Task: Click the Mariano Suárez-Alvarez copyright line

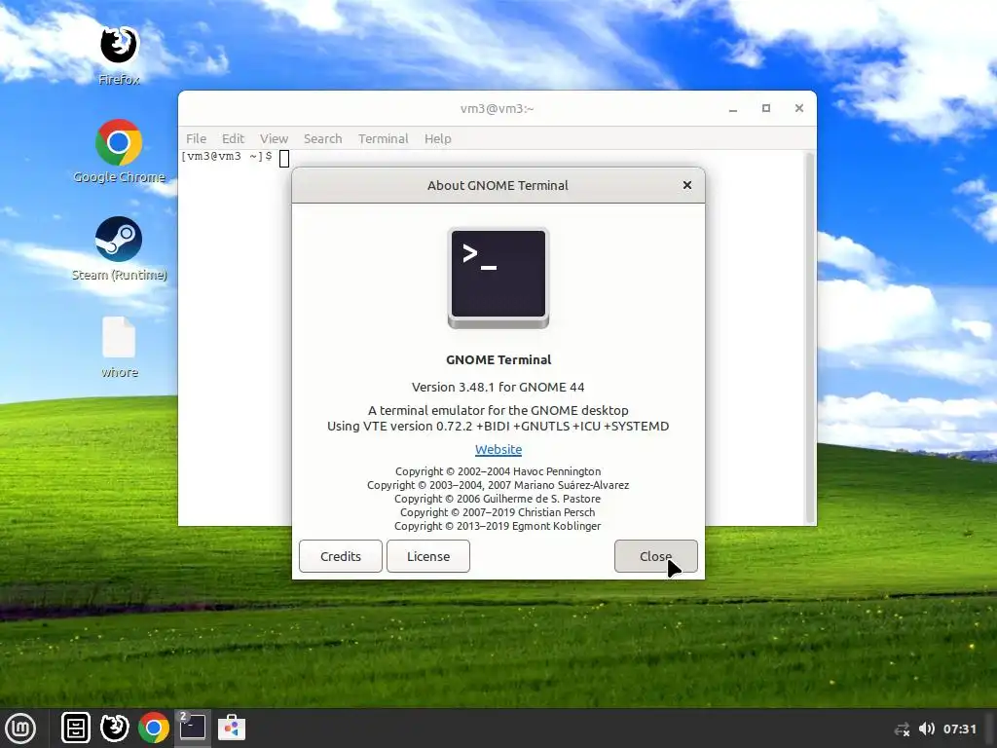Action: pyautogui.click(x=498, y=485)
